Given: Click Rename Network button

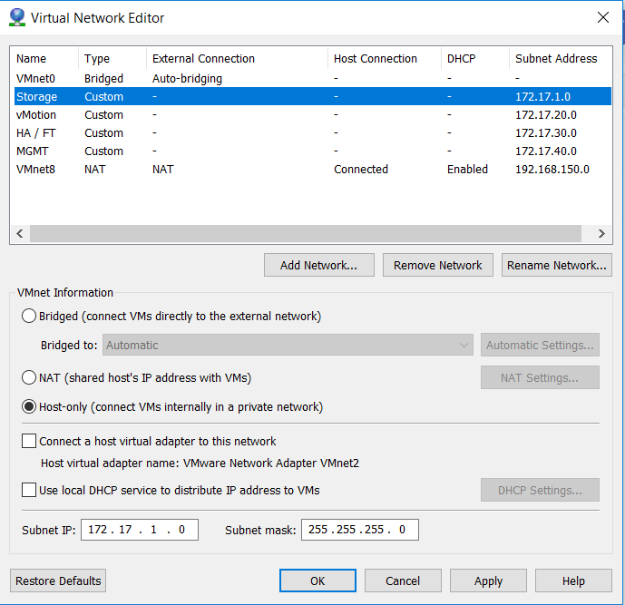Looking at the screenshot, I should pos(556,265).
